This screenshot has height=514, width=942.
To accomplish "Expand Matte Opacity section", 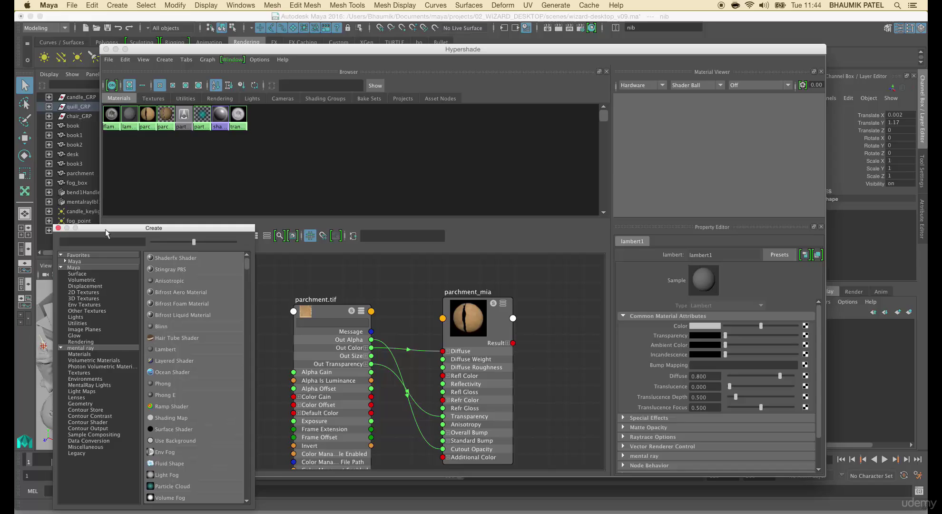I will (x=623, y=427).
